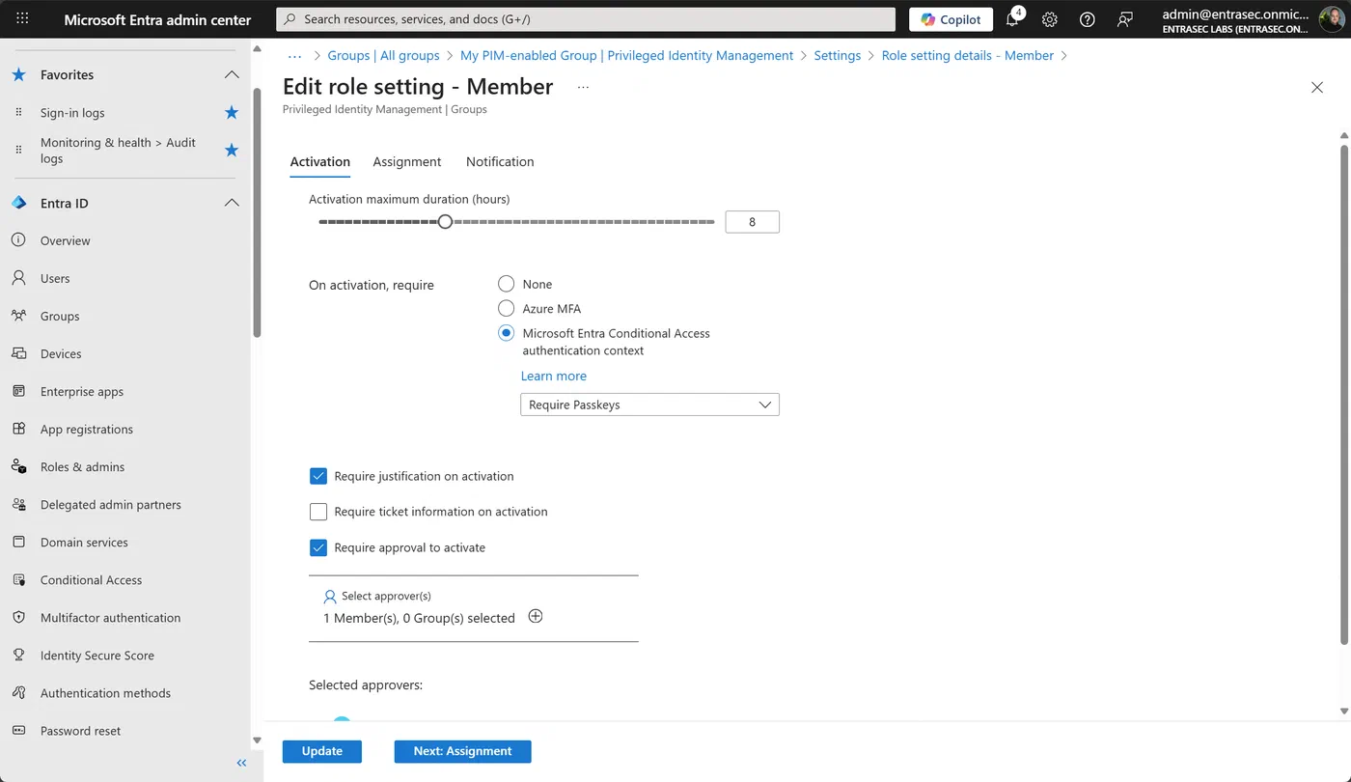Open the Require Passkeys dropdown

(649, 405)
